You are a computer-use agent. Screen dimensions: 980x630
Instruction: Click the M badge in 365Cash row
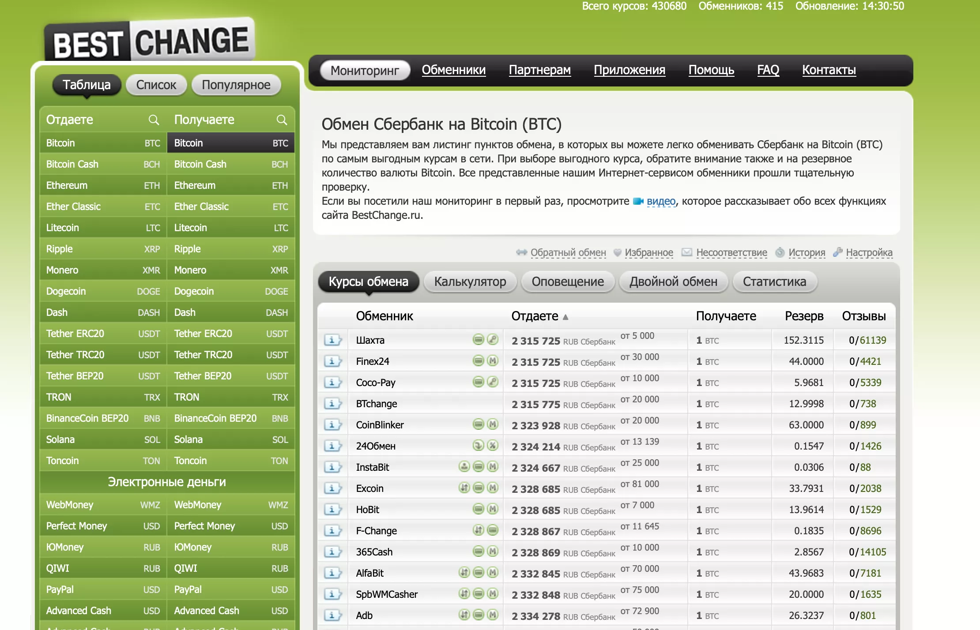[x=493, y=551]
